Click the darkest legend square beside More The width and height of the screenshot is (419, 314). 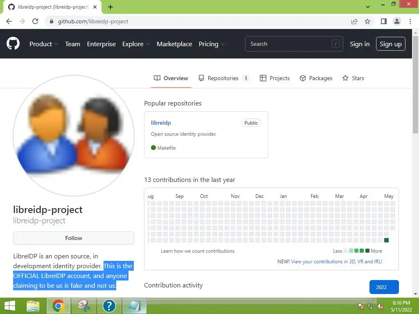367,251
